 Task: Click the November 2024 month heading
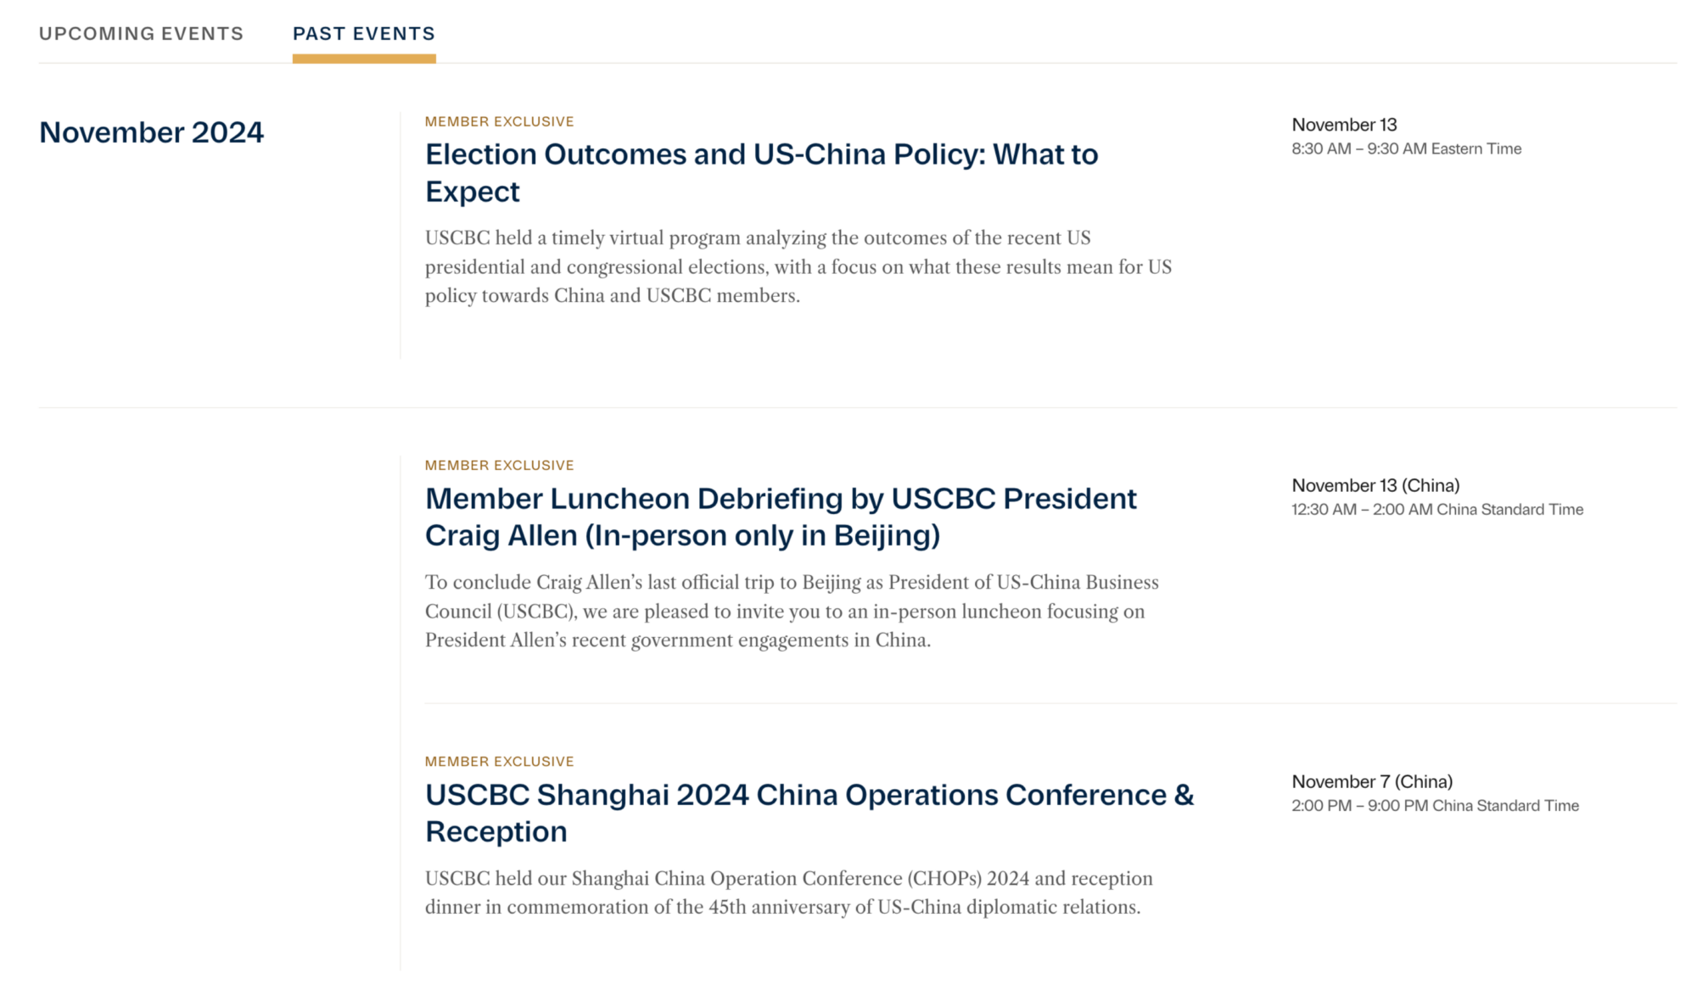point(152,132)
